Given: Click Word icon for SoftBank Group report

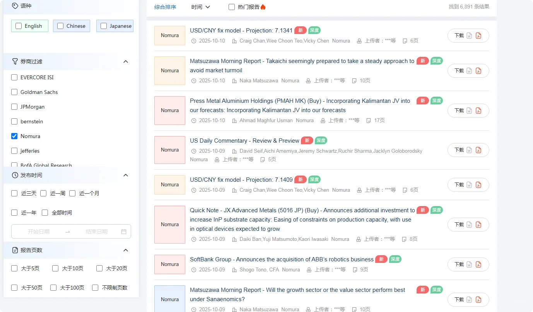Looking at the screenshot, I should pos(469,264).
